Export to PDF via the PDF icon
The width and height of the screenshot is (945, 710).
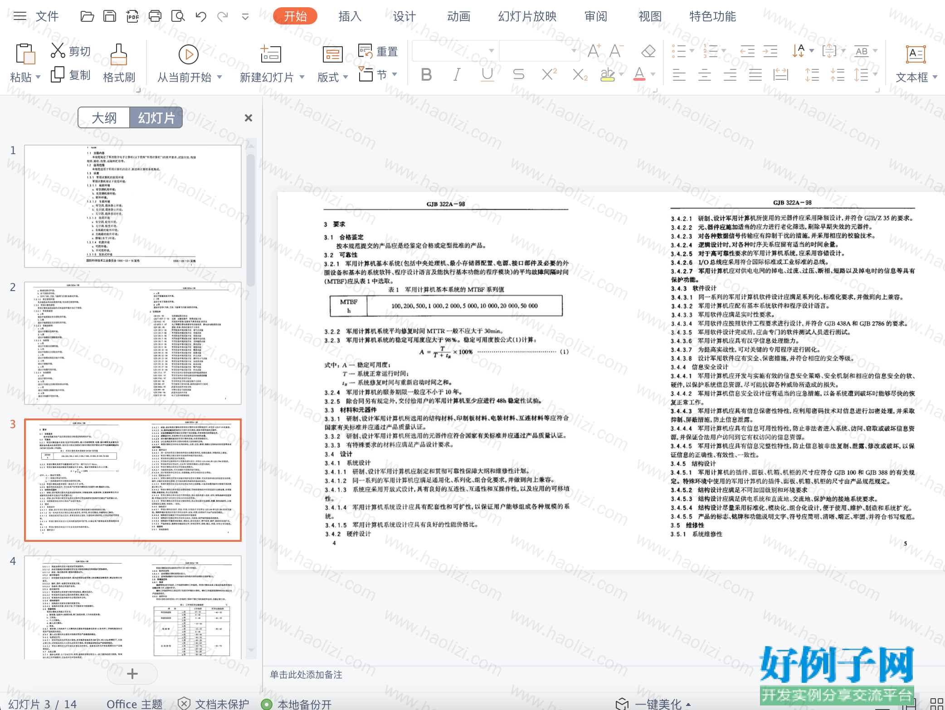[x=132, y=17]
